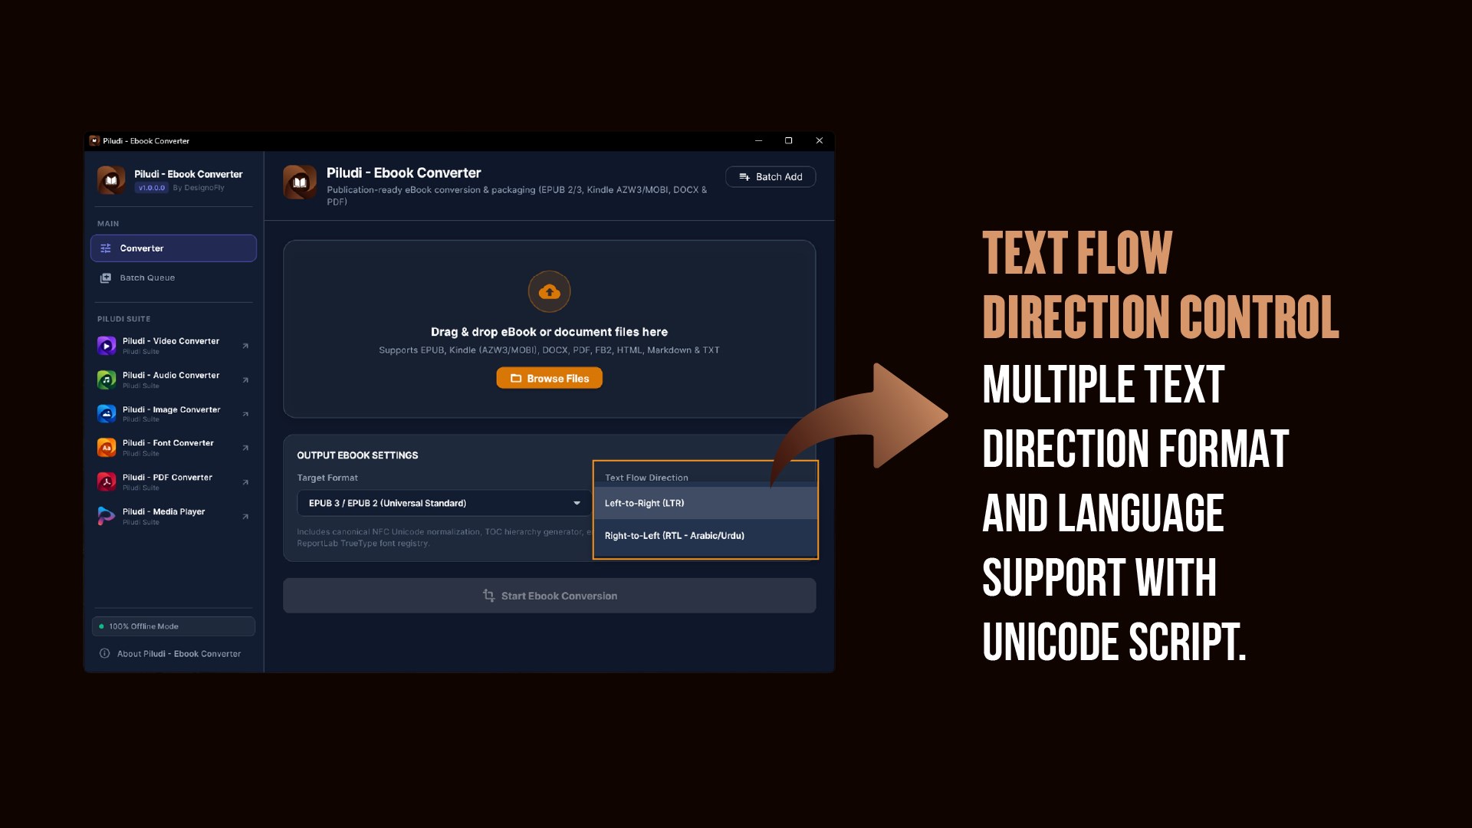Click the Batch Queue icon

pyautogui.click(x=106, y=278)
